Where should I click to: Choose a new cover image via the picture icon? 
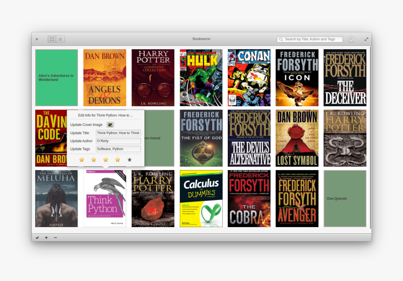pyautogui.click(x=110, y=125)
